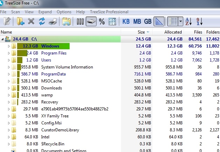Open the Help menu
This screenshot has width=220, height=152.
80,12
